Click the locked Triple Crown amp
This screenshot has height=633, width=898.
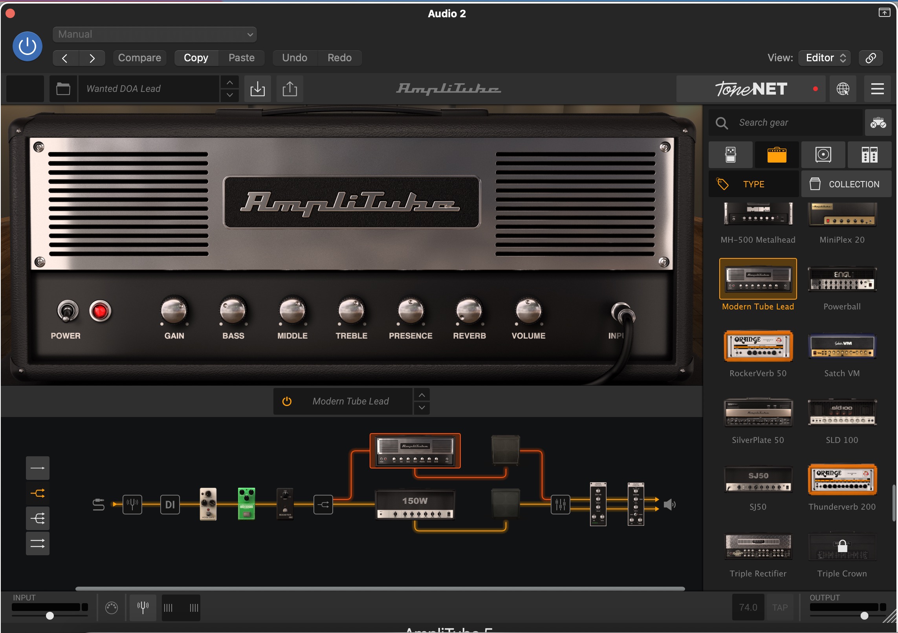[842, 546]
